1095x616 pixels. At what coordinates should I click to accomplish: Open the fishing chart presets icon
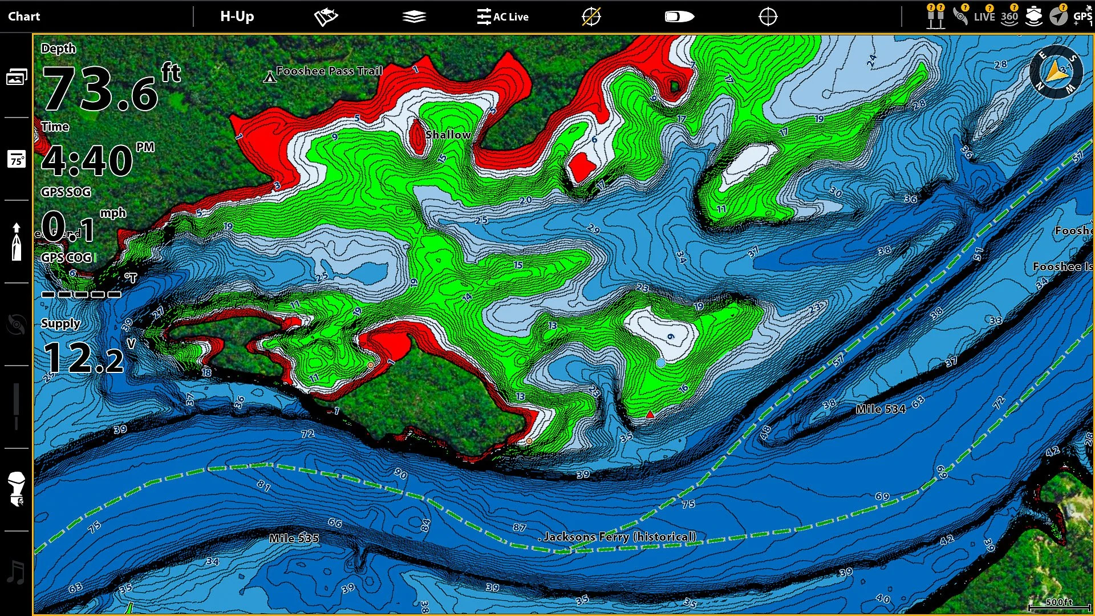pyautogui.click(x=326, y=17)
